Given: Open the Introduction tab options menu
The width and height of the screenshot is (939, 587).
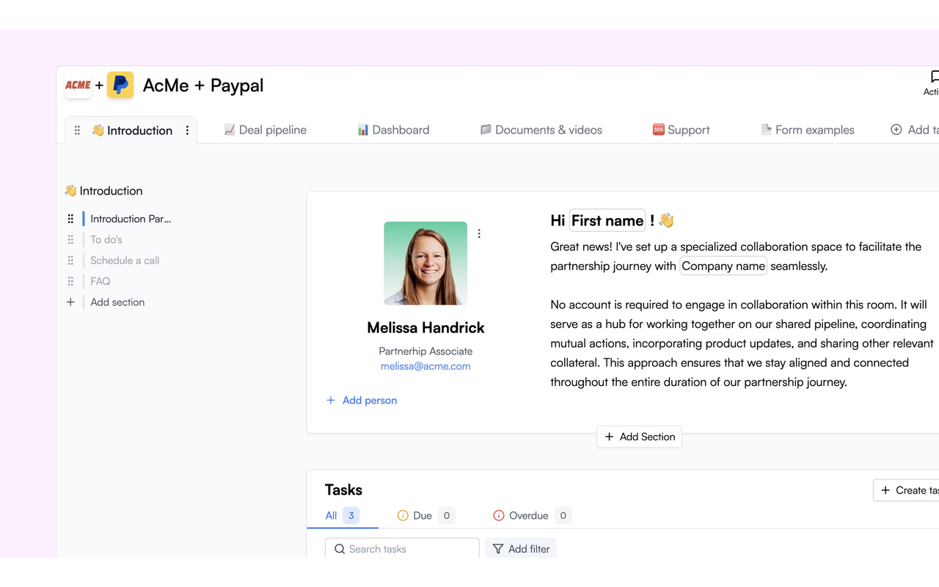Looking at the screenshot, I should pos(187,131).
